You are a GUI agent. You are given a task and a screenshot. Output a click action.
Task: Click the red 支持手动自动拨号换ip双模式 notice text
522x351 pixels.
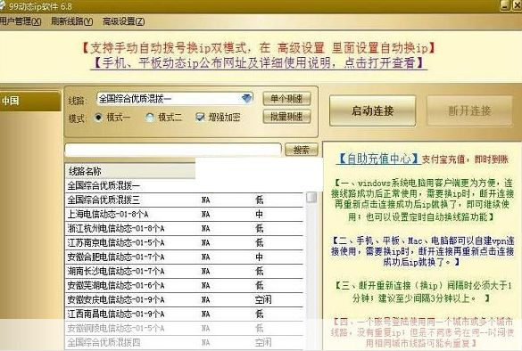(x=259, y=48)
